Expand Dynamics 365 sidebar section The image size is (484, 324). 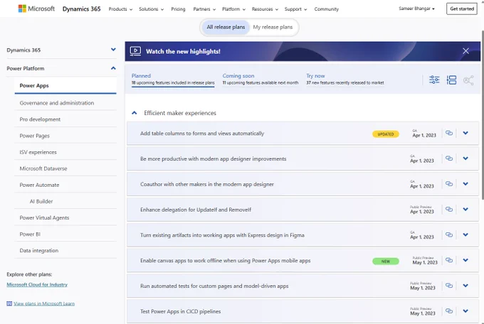(113, 49)
